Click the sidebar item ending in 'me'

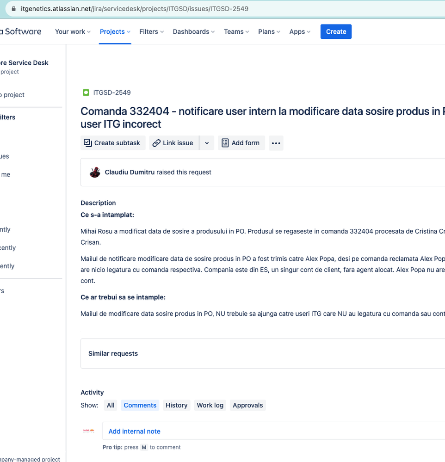[x=5, y=174]
